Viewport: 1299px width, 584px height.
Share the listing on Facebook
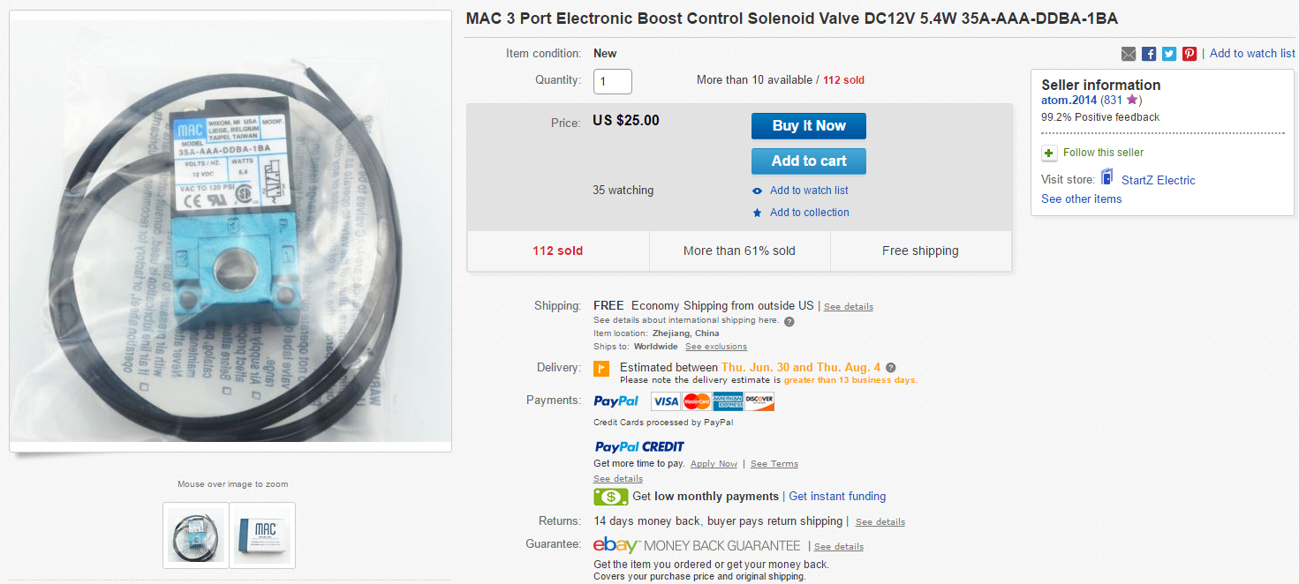[1148, 54]
